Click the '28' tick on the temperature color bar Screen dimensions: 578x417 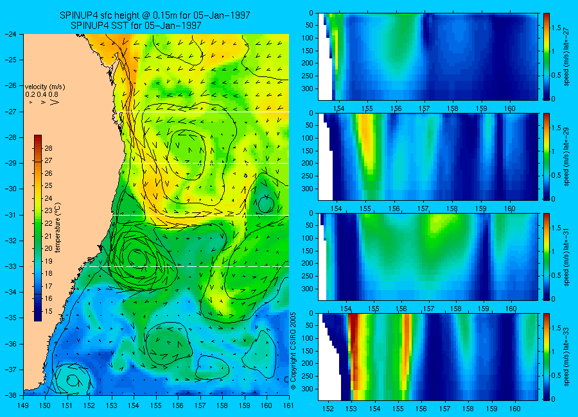[49, 148]
